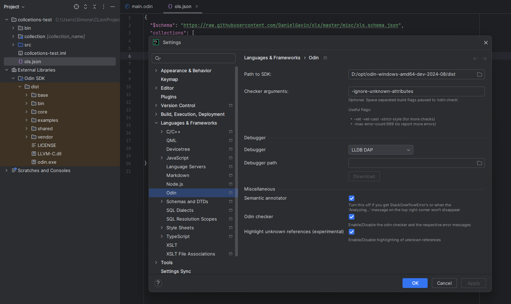Expand the vendor folder in Project tree

click(x=27, y=137)
